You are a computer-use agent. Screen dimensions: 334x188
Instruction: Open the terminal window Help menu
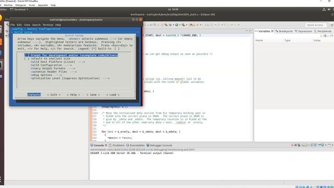coord(58,25)
